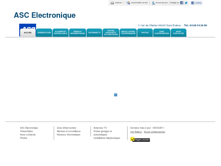Click footer link Nous contacter
Image resolution: width=221 pixels, height=166 pixels.
tap(28, 135)
